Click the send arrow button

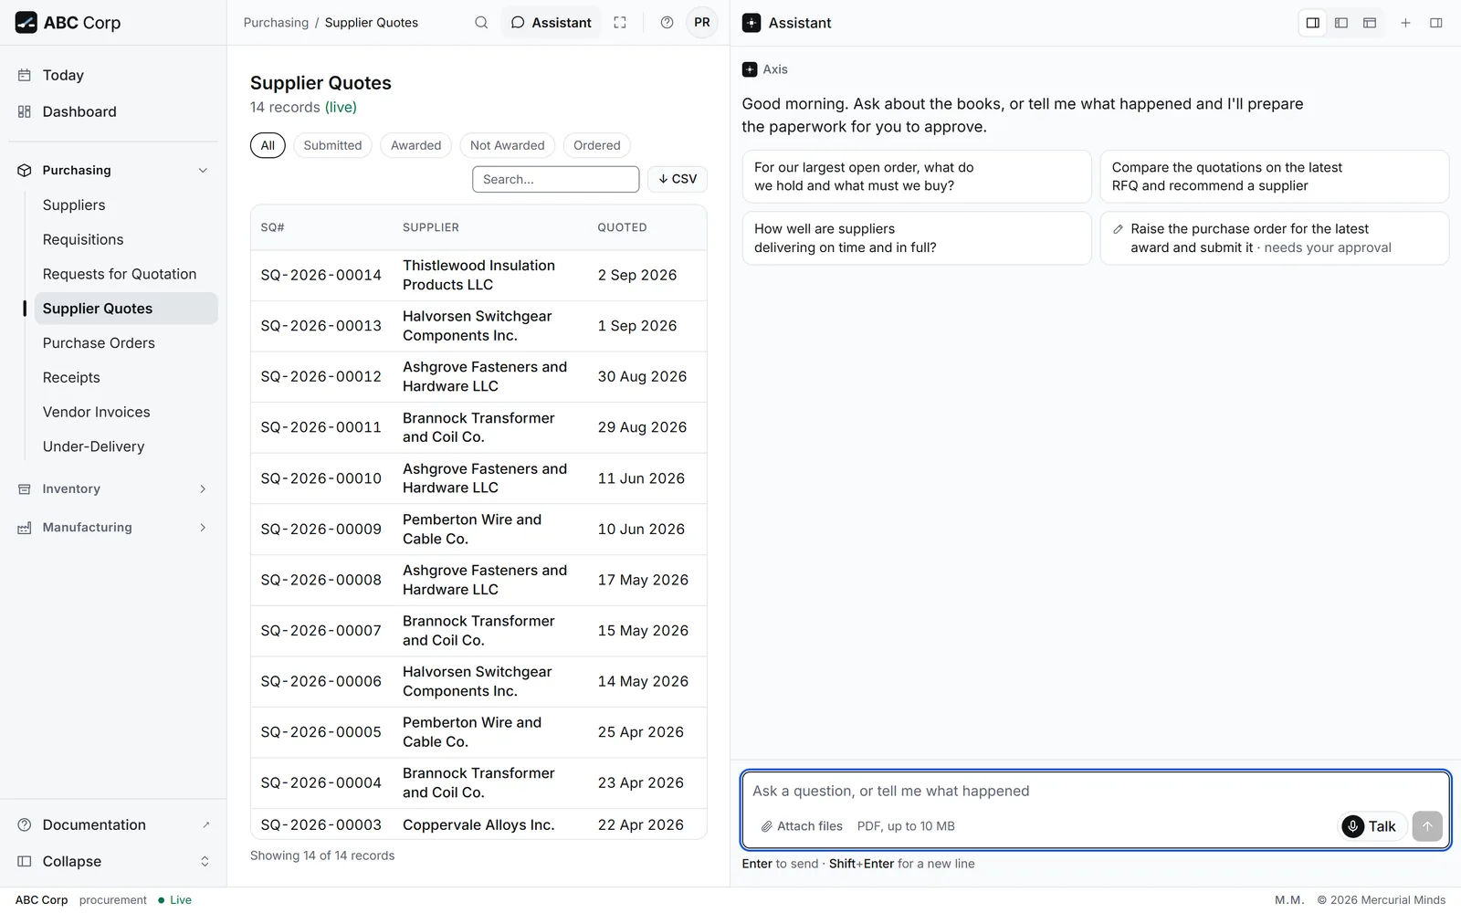(x=1427, y=826)
